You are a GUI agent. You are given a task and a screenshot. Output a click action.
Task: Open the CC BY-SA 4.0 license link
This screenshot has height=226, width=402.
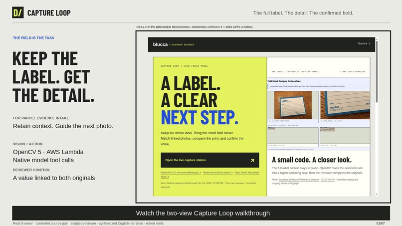[328, 180]
